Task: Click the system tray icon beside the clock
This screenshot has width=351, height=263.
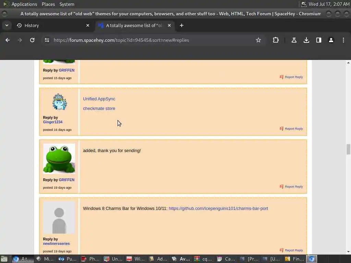Action: pyautogui.click(x=304, y=4)
